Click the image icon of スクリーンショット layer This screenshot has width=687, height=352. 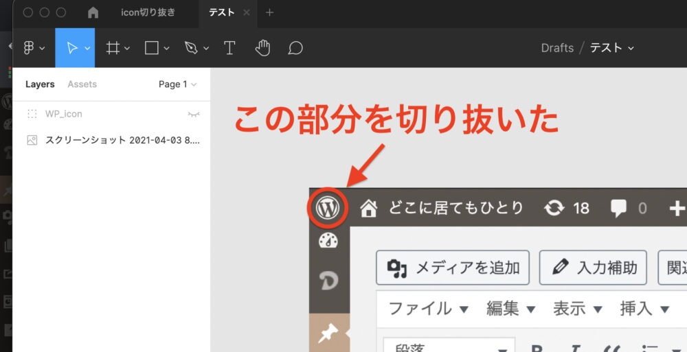(x=32, y=141)
